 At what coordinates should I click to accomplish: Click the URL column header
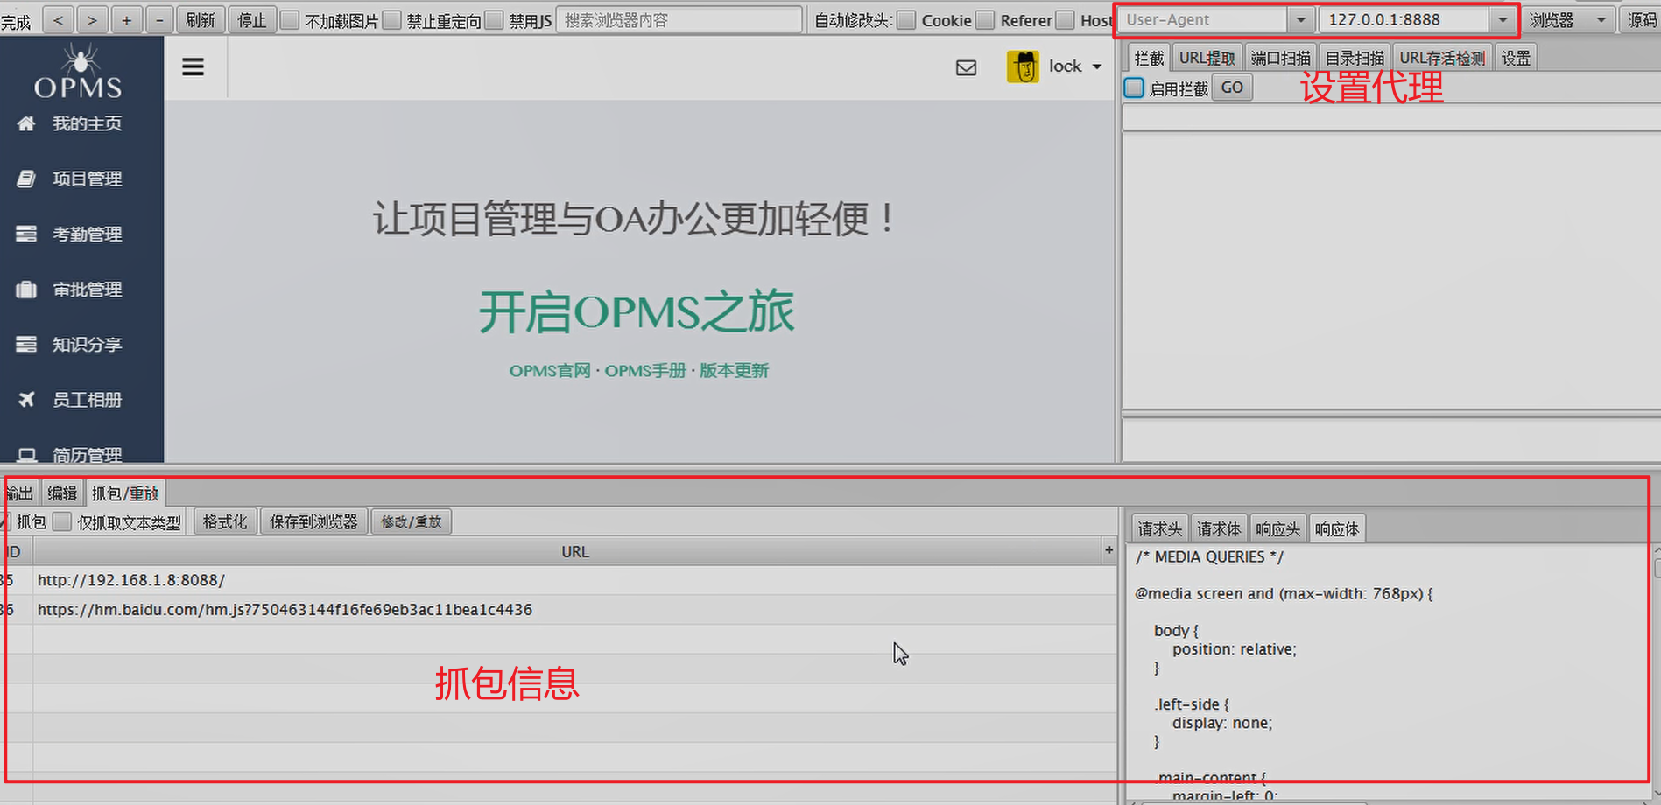pos(575,551)
